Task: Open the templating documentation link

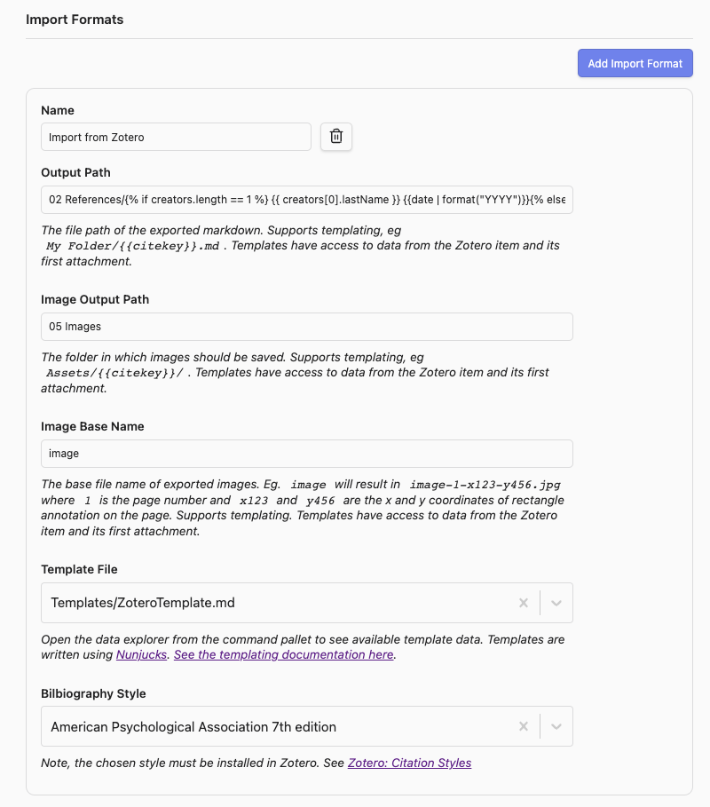Action: [283, 654]
